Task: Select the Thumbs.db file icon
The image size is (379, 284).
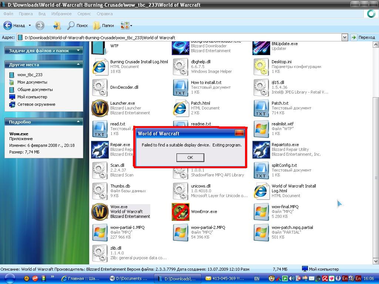Action: click(x=99, y=191)
